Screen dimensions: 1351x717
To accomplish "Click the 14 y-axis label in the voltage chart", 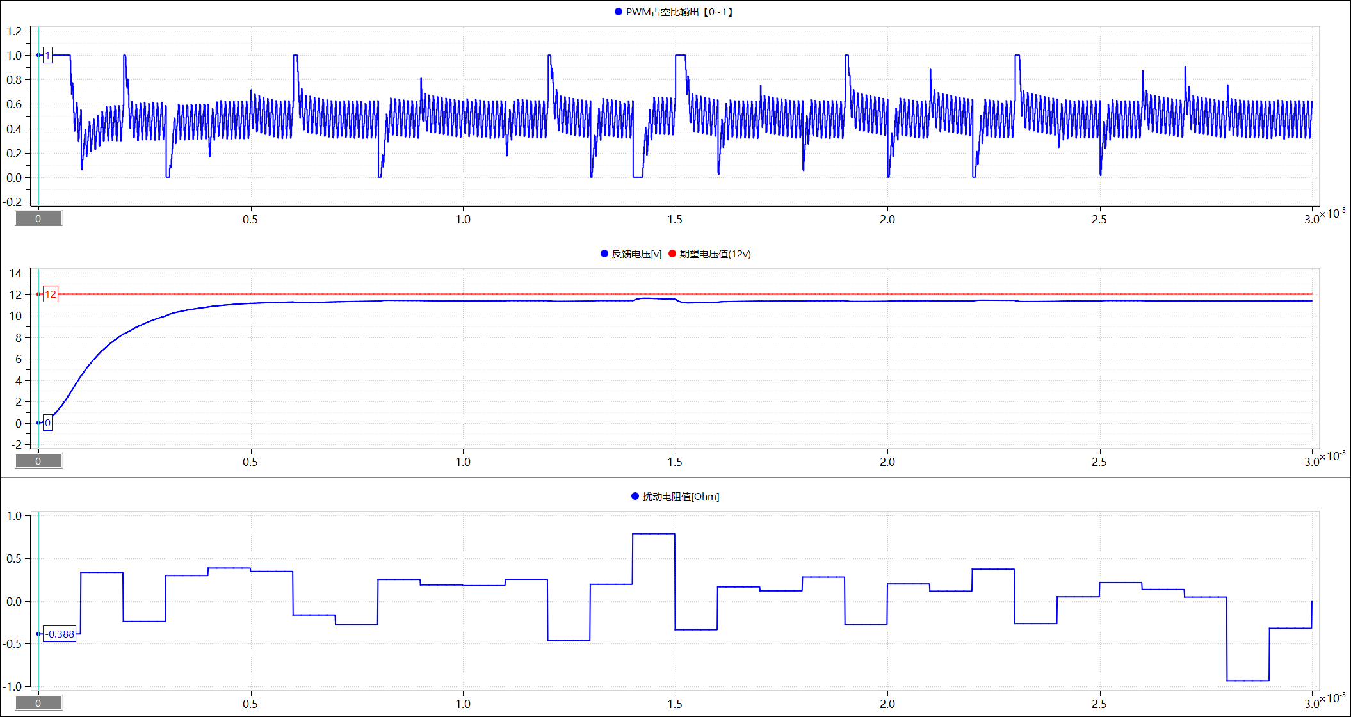I will coord(15,273).
